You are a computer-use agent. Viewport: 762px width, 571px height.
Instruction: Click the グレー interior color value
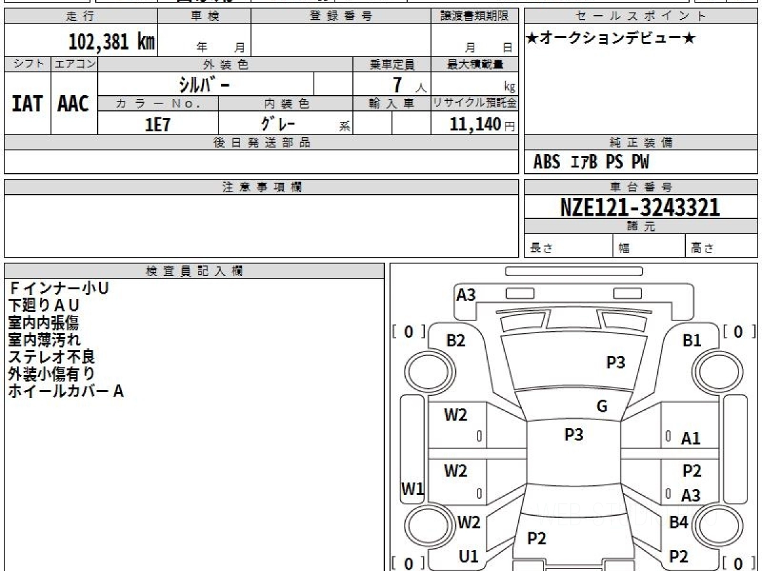pos(279,124)
